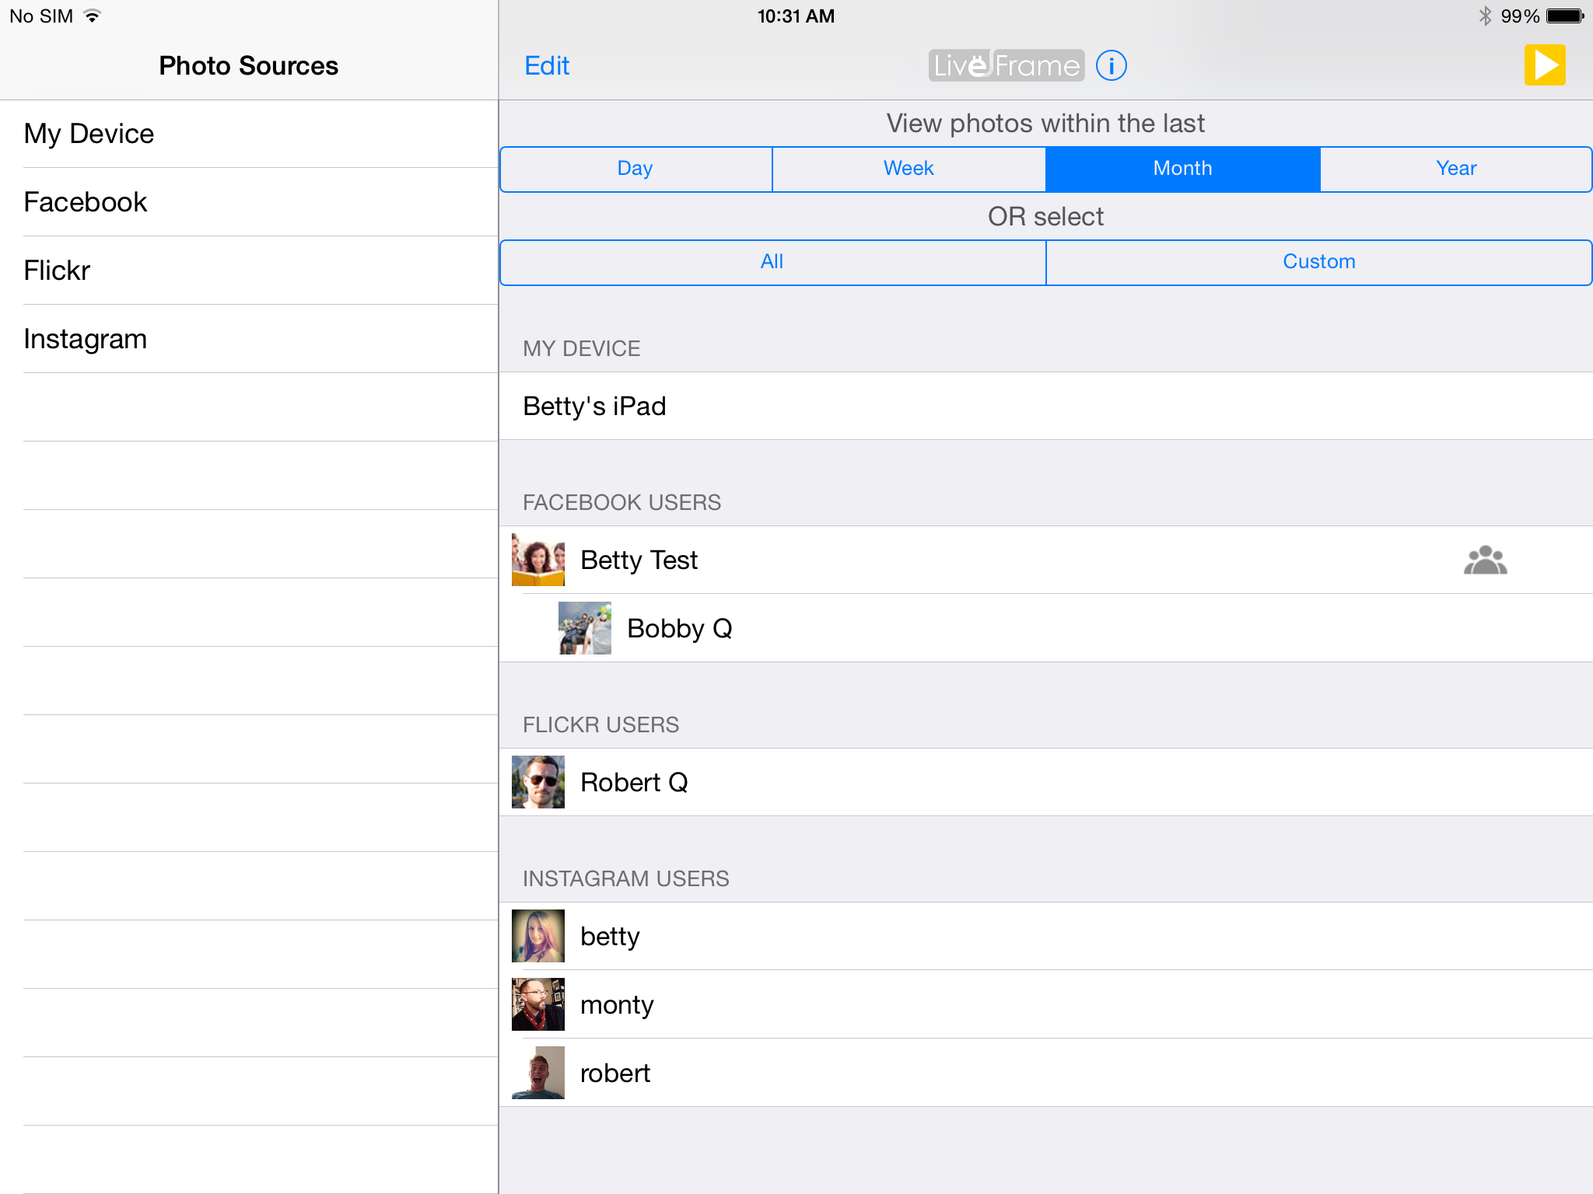Image resolution: width=1593 pixels, height=1194 pixels.
Task: Choose the Custom selection segment
Action: pos(1319,262)
